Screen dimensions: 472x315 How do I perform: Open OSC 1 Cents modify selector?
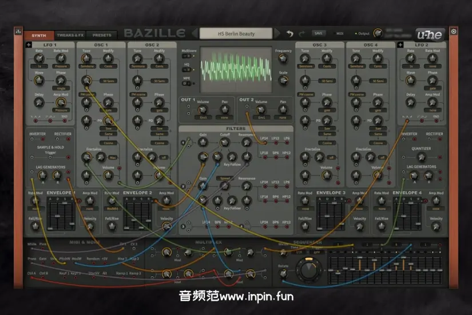click(x=108, y=66)
